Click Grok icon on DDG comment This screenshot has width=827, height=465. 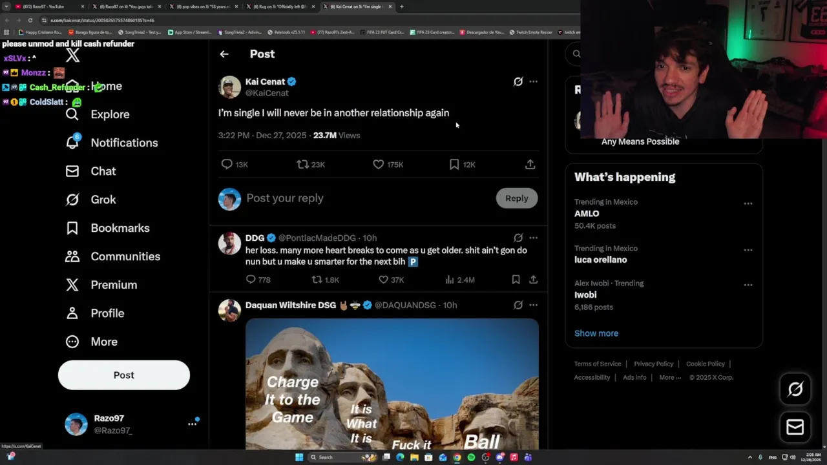(x=518, y=238)
